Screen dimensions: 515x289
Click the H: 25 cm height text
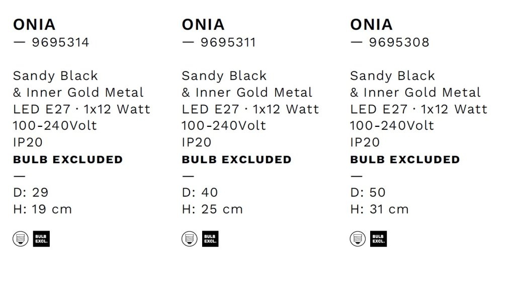click(x=212, y=209)
